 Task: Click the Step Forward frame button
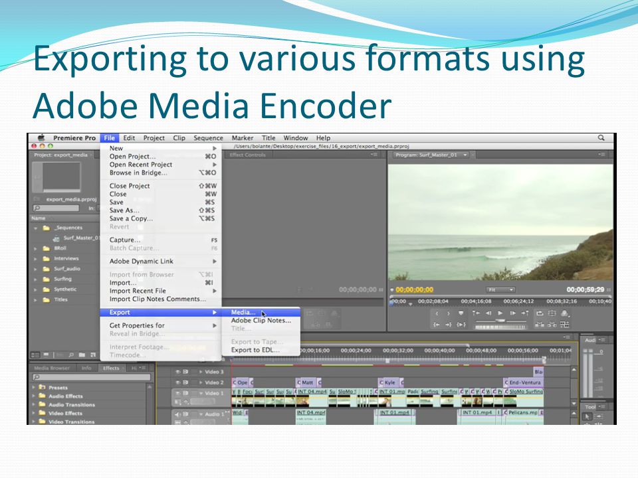512,313
